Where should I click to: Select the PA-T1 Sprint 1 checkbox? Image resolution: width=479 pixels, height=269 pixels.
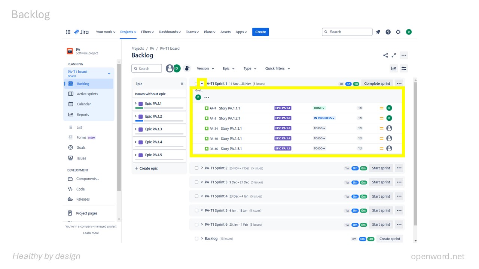[196, 84]
